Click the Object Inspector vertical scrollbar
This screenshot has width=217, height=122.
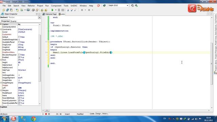click(x=40, y=58)
